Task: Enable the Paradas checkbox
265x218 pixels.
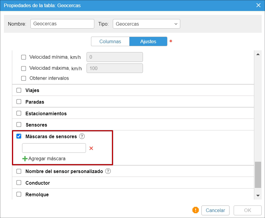Action: 19,102
